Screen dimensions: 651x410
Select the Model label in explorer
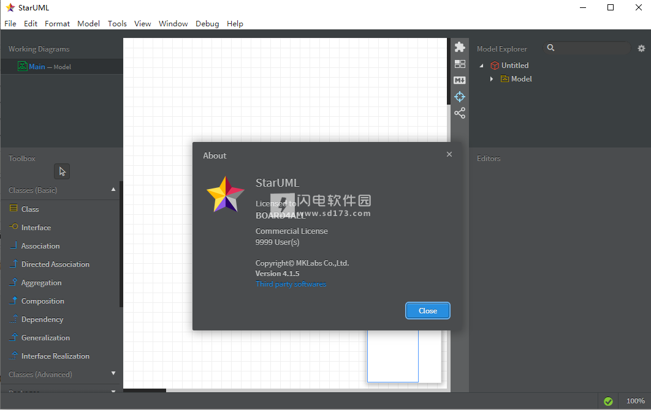point(522,79)
